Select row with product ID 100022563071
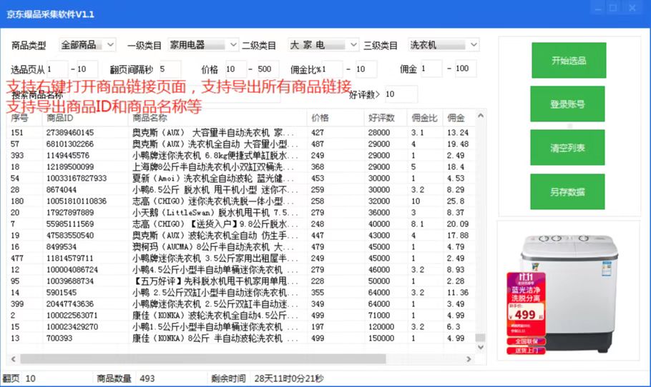 (241, 316)
